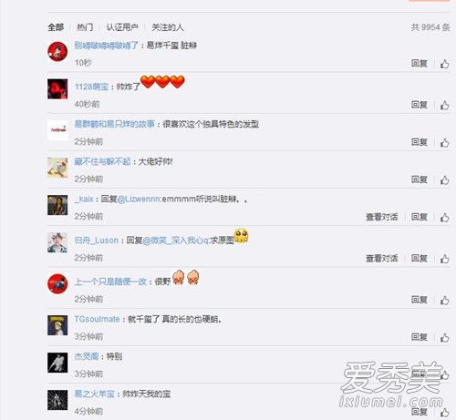Image resolution: width=456 pixels, height=420 pixels.
Task: Show 全部 comments tab
Action: point(56,27)
